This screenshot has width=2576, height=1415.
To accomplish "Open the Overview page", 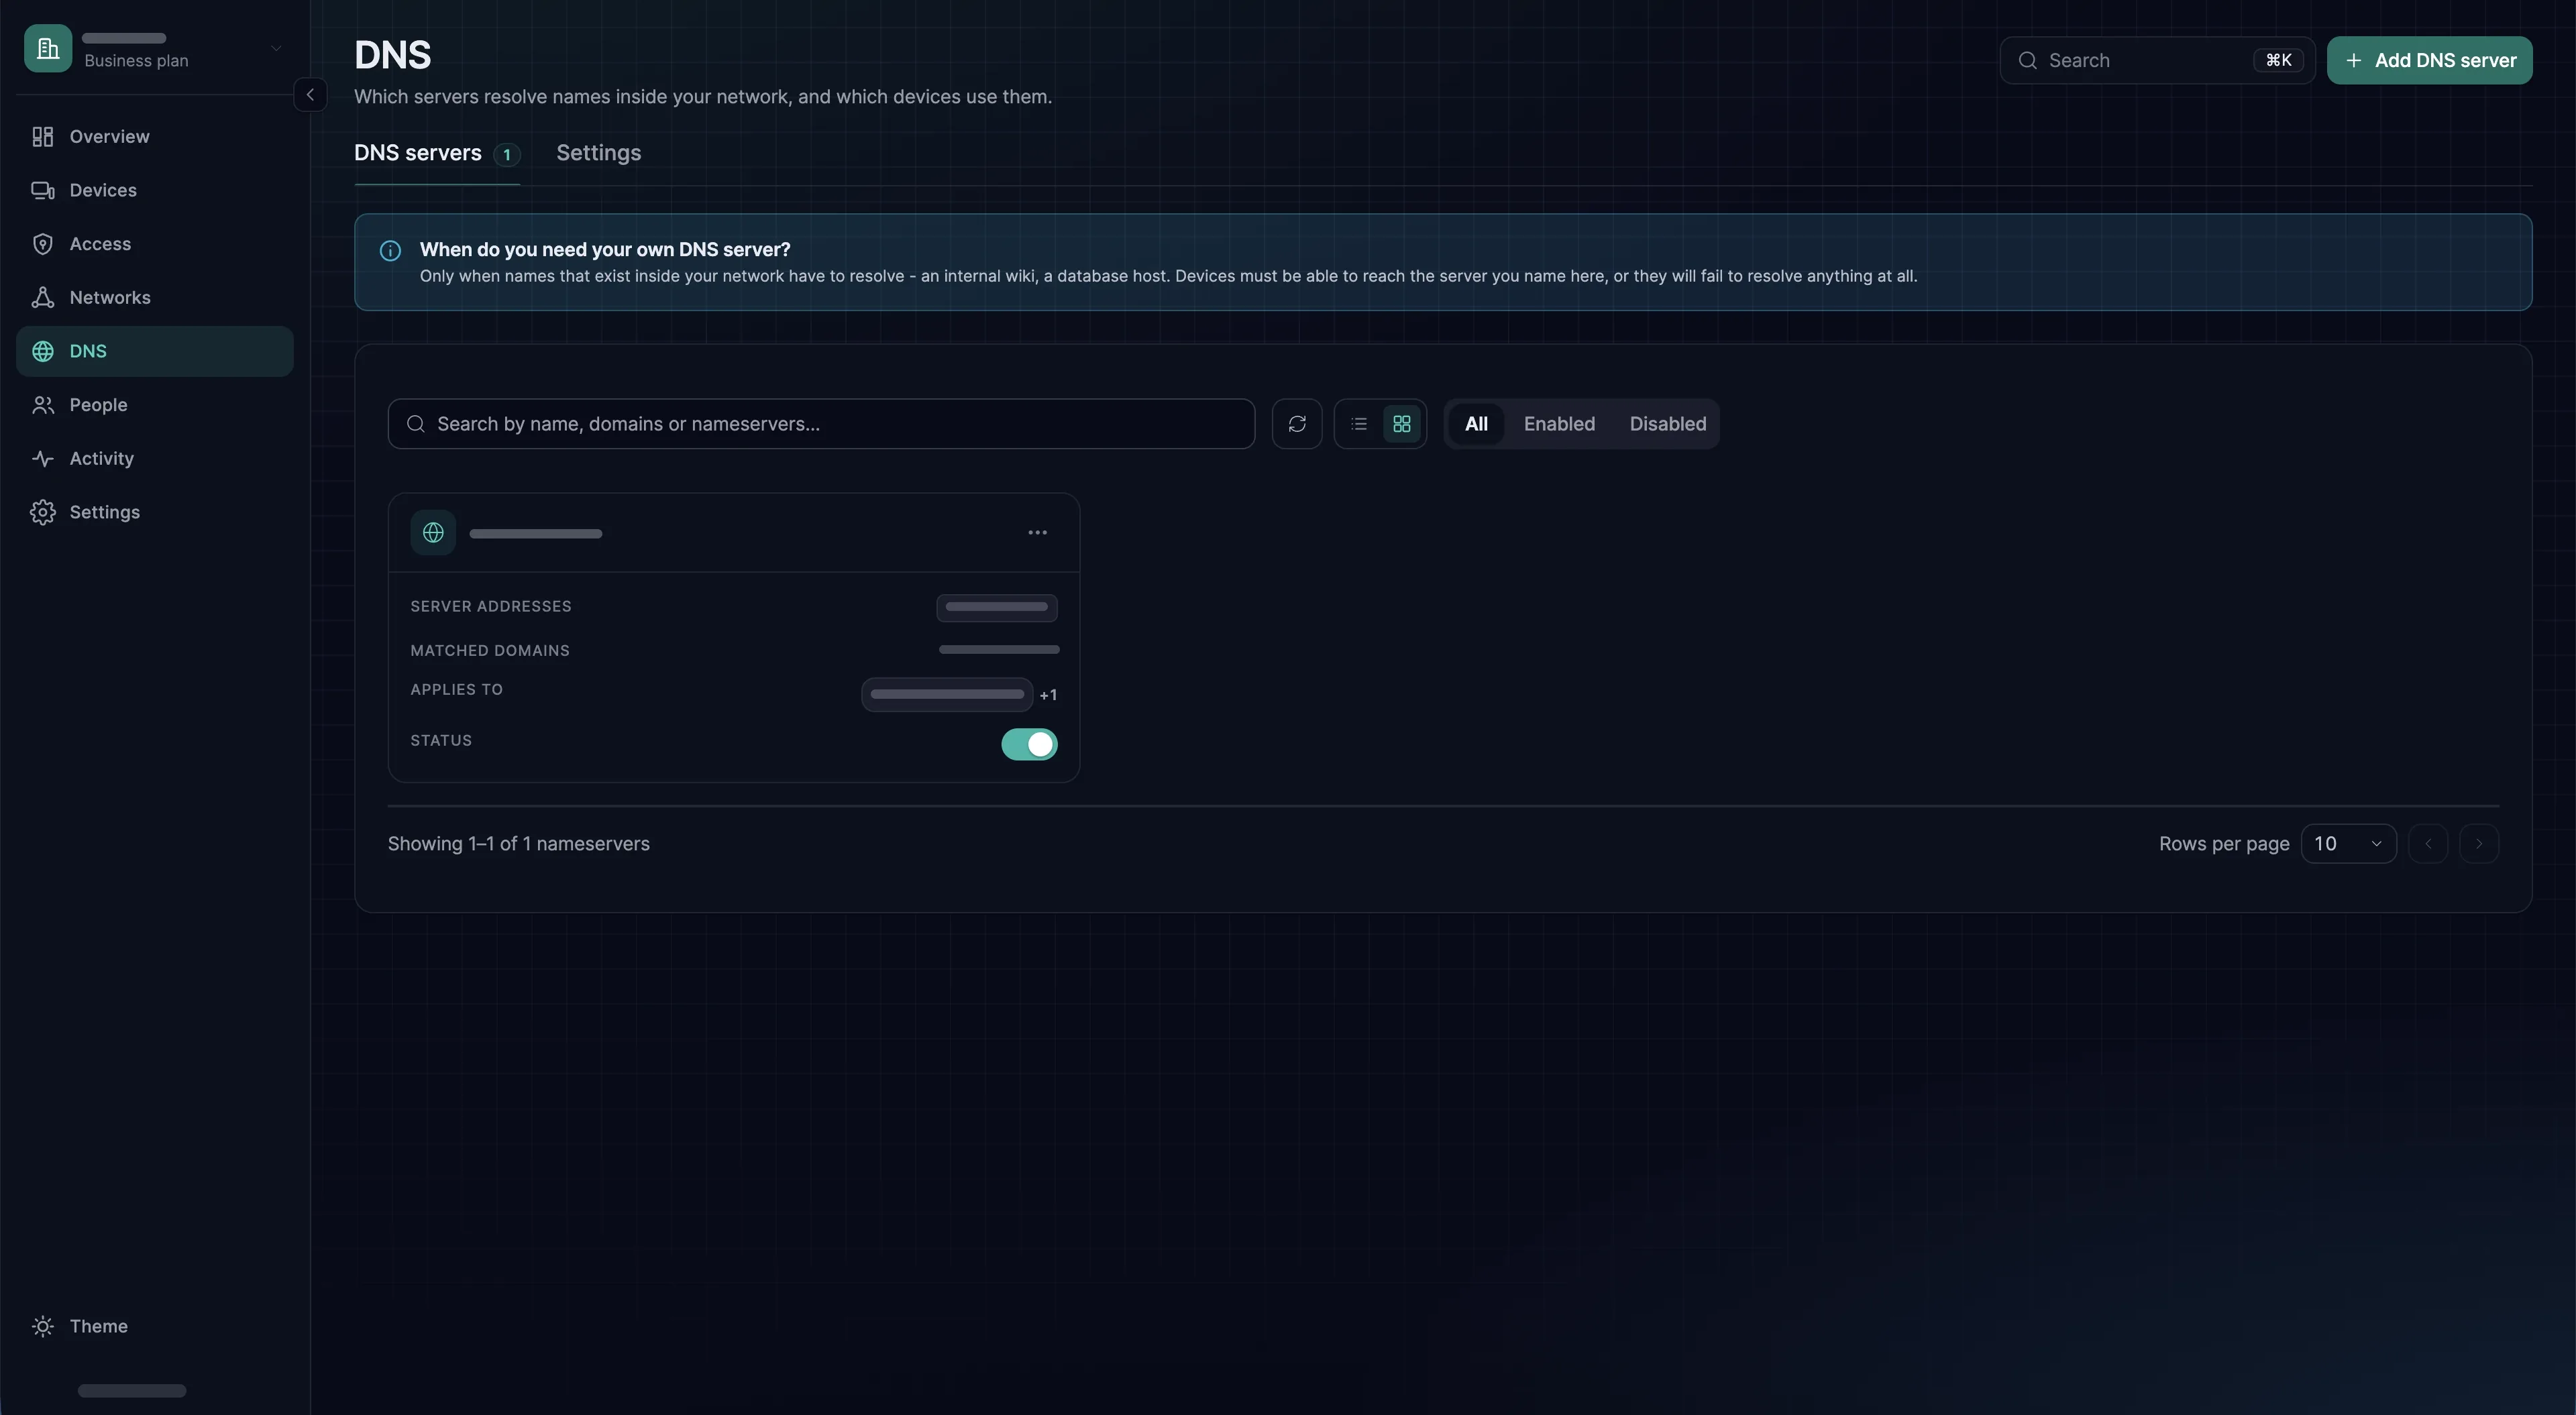I will point(155,136).
